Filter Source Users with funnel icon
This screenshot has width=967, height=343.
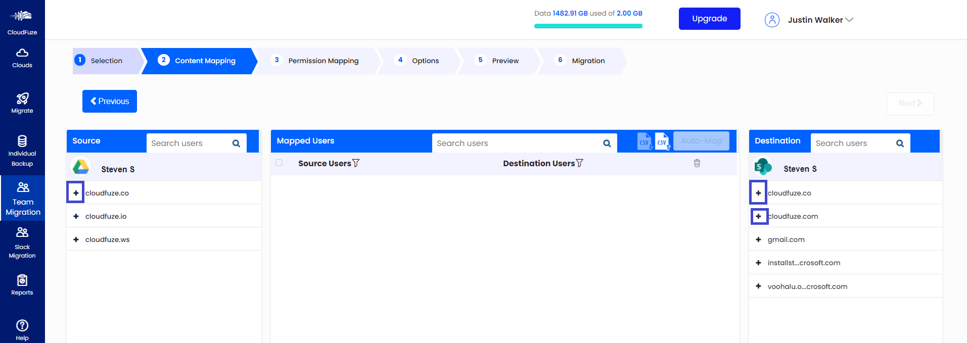pos(356,163)
